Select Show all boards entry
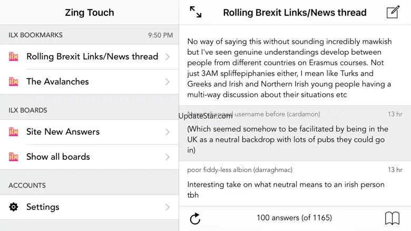 tap(58, 157)
